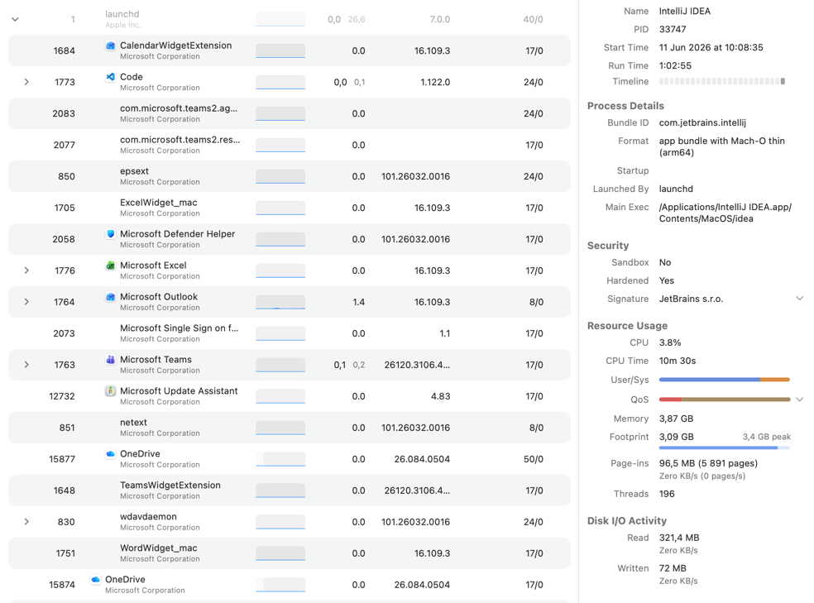Click the Name value IntelliJ IDEA
The image size is (814, 603).
point(685,12)
